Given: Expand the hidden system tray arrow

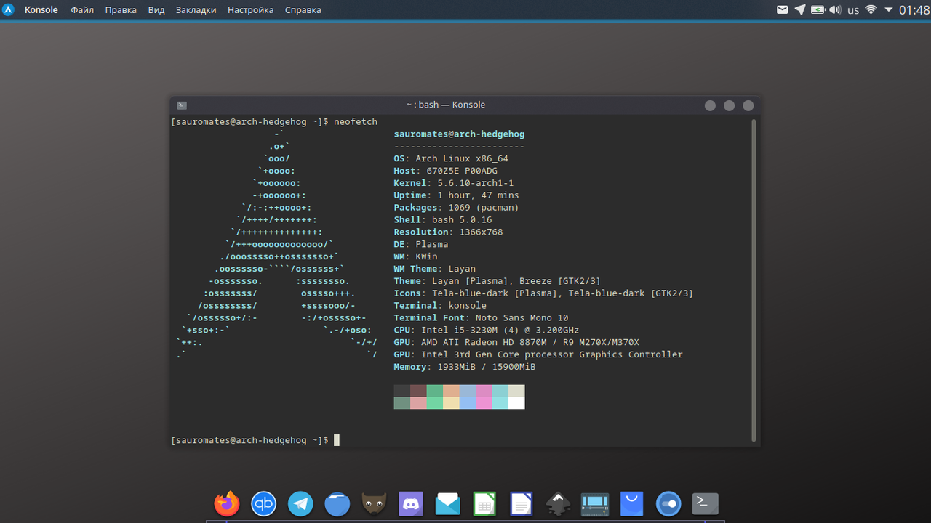Looking at the screenshot, I should tap(889, 10).
